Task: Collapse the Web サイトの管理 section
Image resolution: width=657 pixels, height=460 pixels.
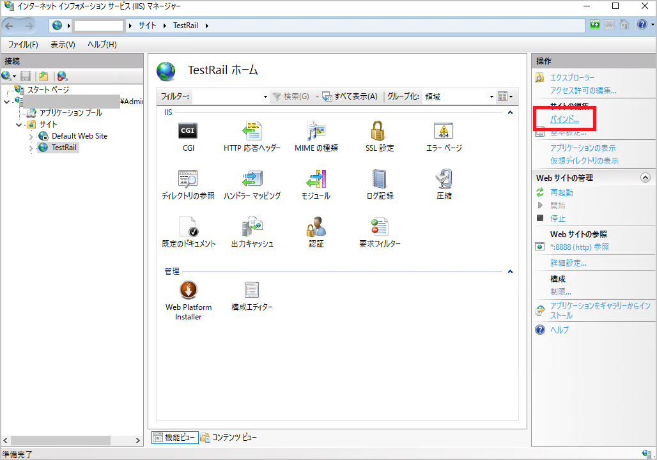Action: pos(645,178)
